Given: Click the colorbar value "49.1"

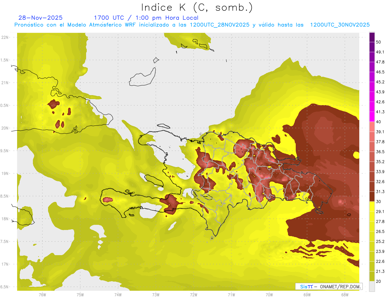Looking at the screenshot, I should 381,52.
